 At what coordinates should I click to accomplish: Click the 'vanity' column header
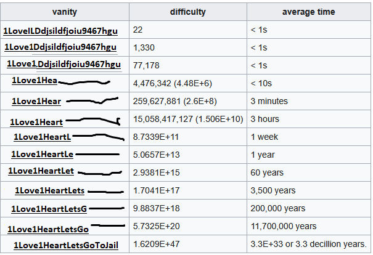pos(65,12)
